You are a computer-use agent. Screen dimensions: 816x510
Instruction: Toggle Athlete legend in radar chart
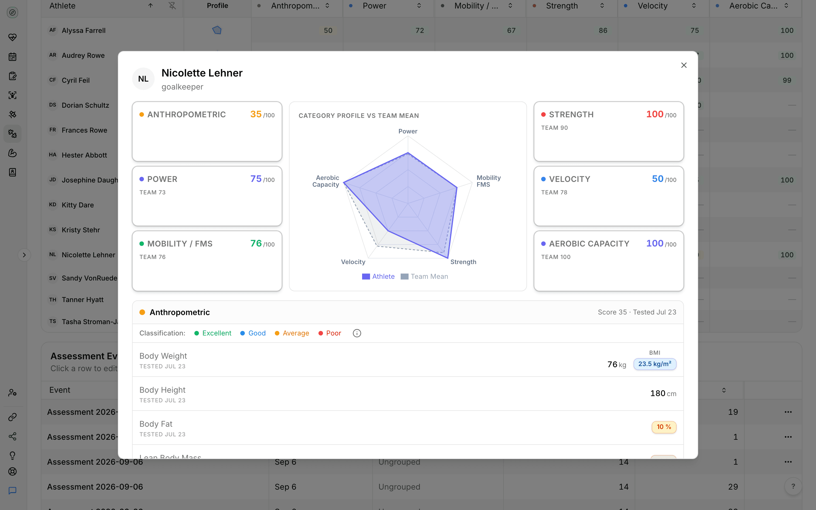[x=378, y=277]
